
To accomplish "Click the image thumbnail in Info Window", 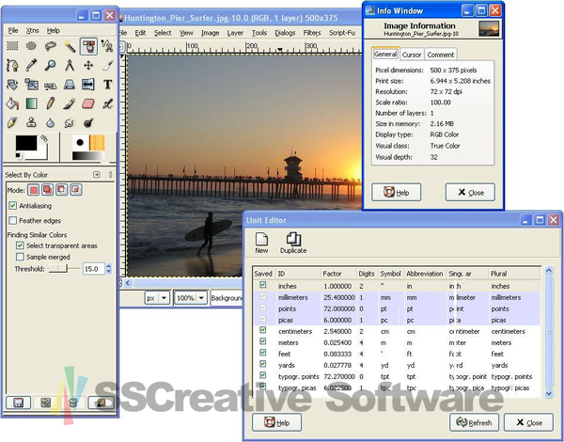I will point(489,29).
